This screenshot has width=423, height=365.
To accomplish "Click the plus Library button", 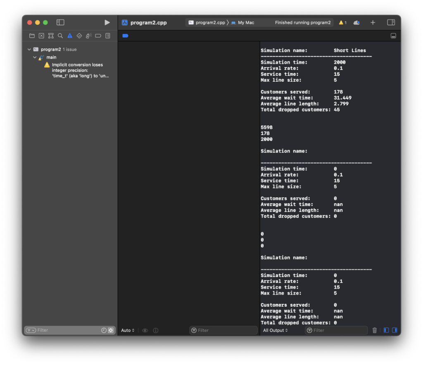I will [373, 23].
